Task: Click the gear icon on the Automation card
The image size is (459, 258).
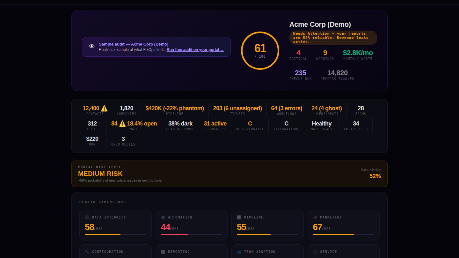Action: (163, 217)
